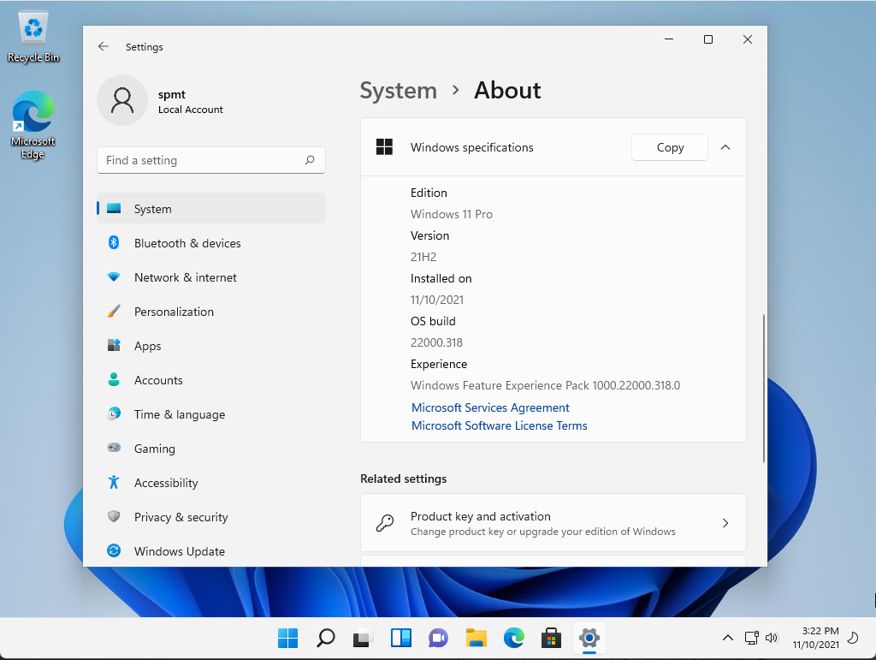Go to Windows Update page
The image size is (876, 660).
click(211, 551)
